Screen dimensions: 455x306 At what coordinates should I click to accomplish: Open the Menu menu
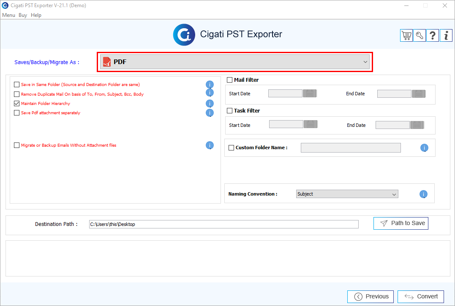(9, 15)
